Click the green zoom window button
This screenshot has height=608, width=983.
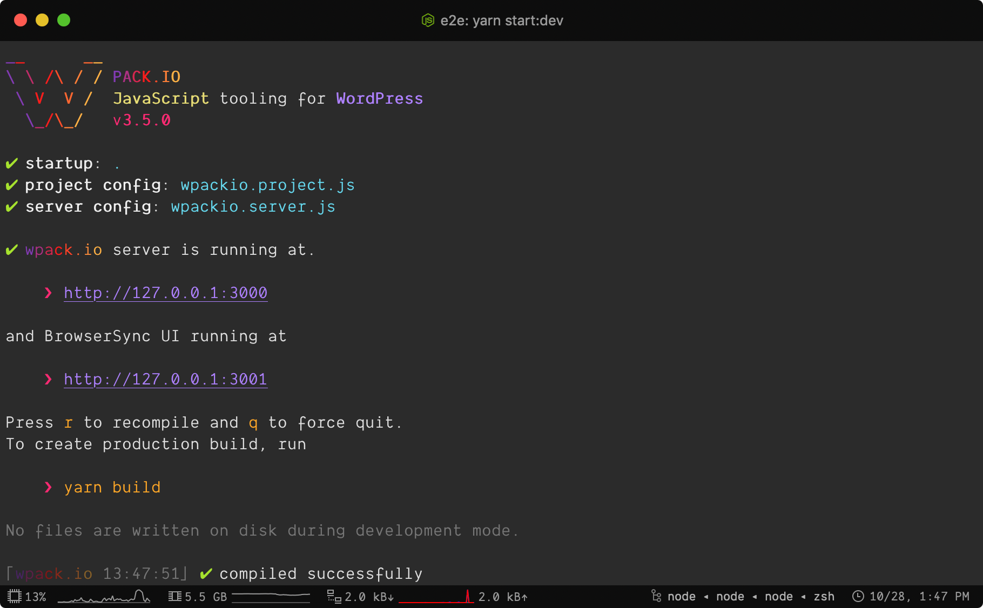pos(64,21)
